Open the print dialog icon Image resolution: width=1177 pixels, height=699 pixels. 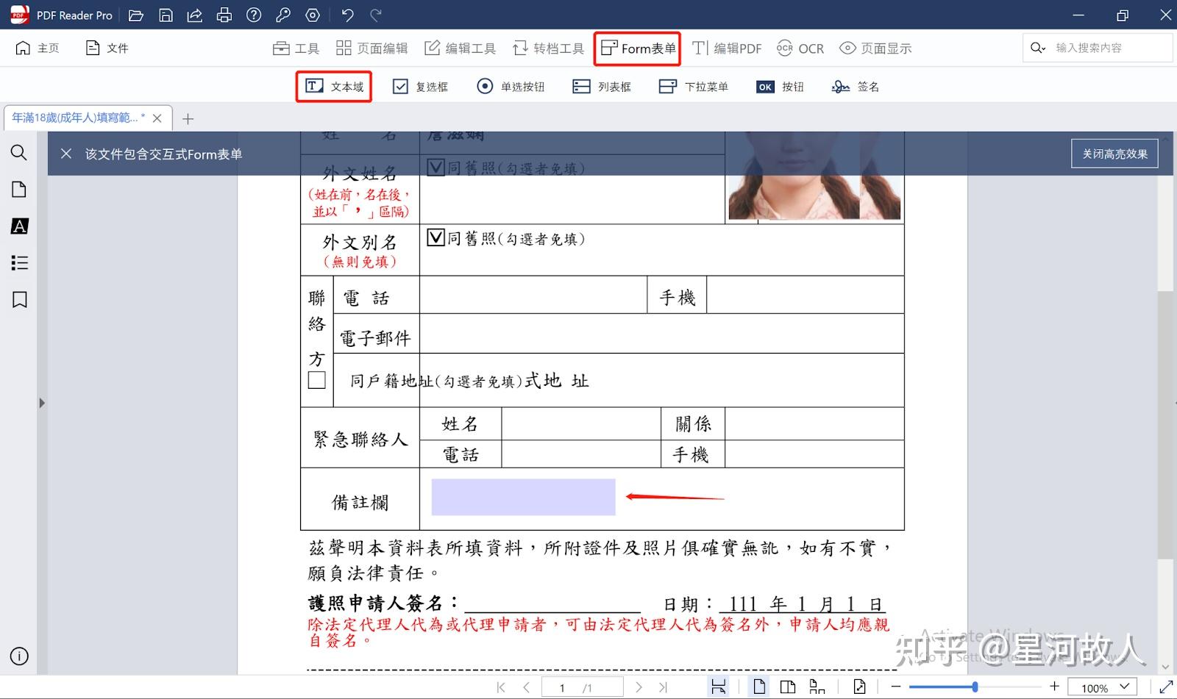click(224, 15)
